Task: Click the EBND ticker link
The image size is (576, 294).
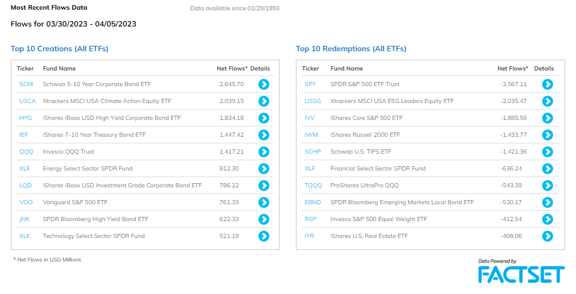Action: 313,202
